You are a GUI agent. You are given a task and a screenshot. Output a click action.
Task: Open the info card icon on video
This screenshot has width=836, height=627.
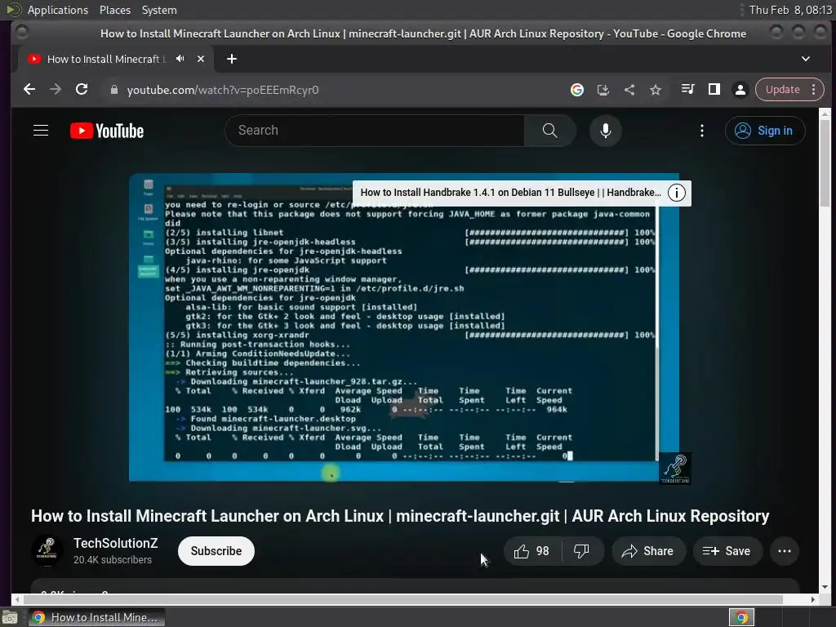(x=677, y=193)
